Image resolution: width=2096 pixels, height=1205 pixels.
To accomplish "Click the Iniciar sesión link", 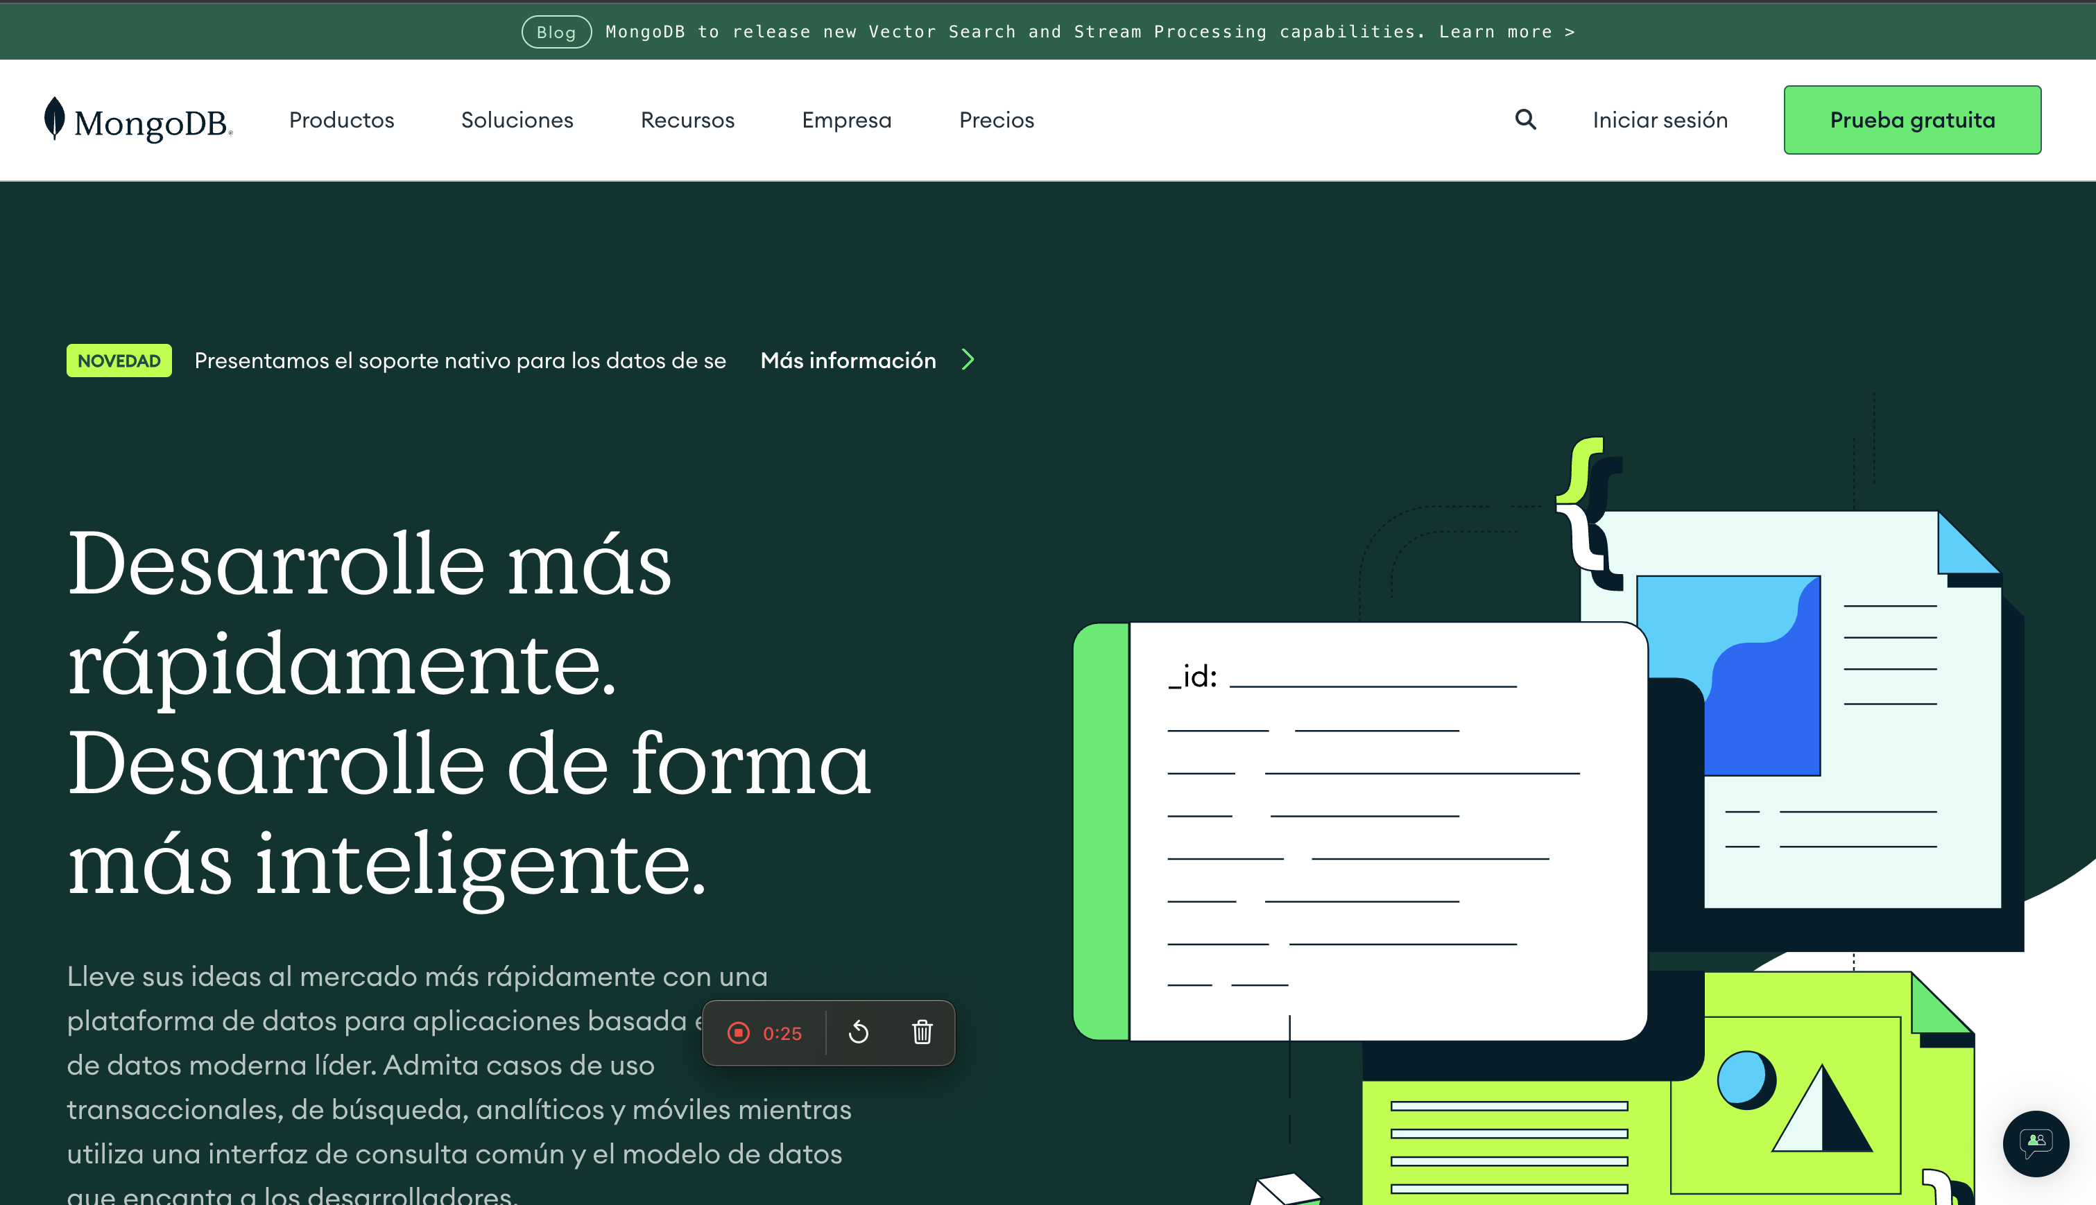I will coord(1660,120).
